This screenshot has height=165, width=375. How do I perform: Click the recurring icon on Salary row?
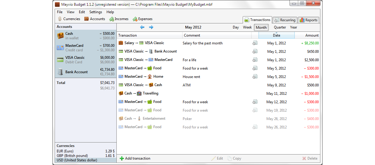click(255, 43)
